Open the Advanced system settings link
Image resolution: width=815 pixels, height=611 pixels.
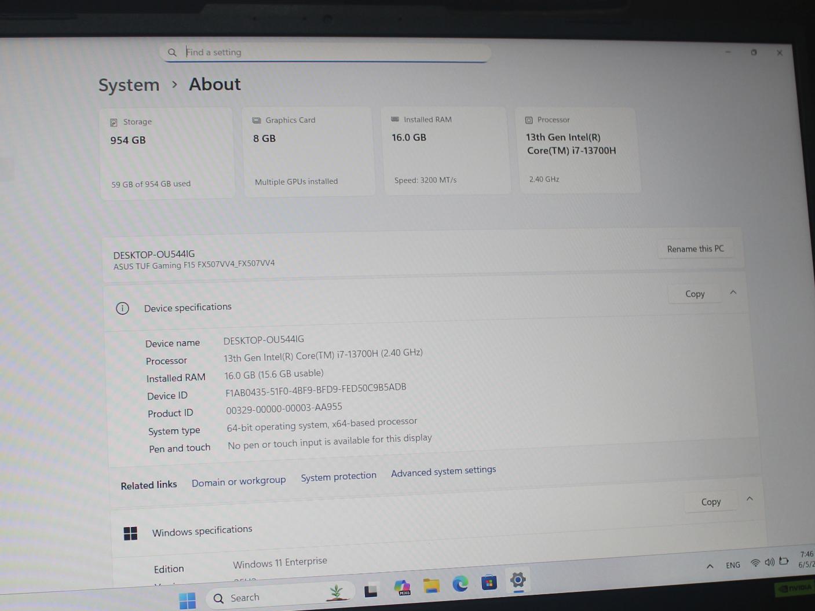(443, 471)
